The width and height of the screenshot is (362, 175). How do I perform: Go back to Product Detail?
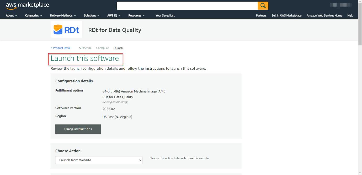pos(61,48)
